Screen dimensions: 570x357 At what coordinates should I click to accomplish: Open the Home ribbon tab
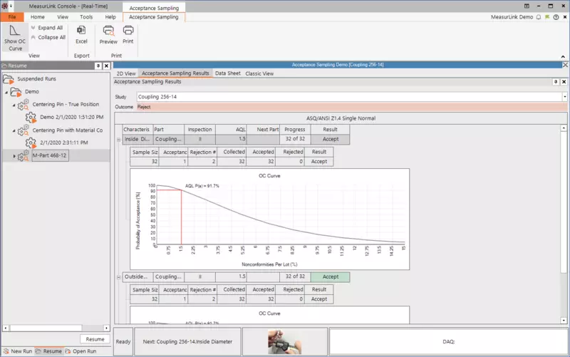pyautogui.click(x=38, y=16)
